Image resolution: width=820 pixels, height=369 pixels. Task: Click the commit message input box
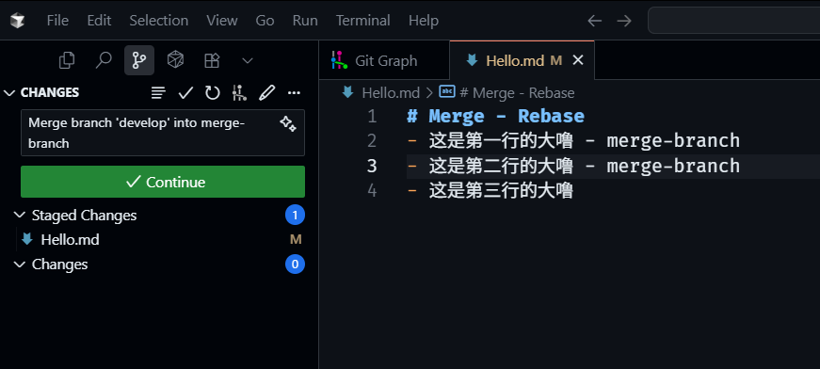coord(163,133)
